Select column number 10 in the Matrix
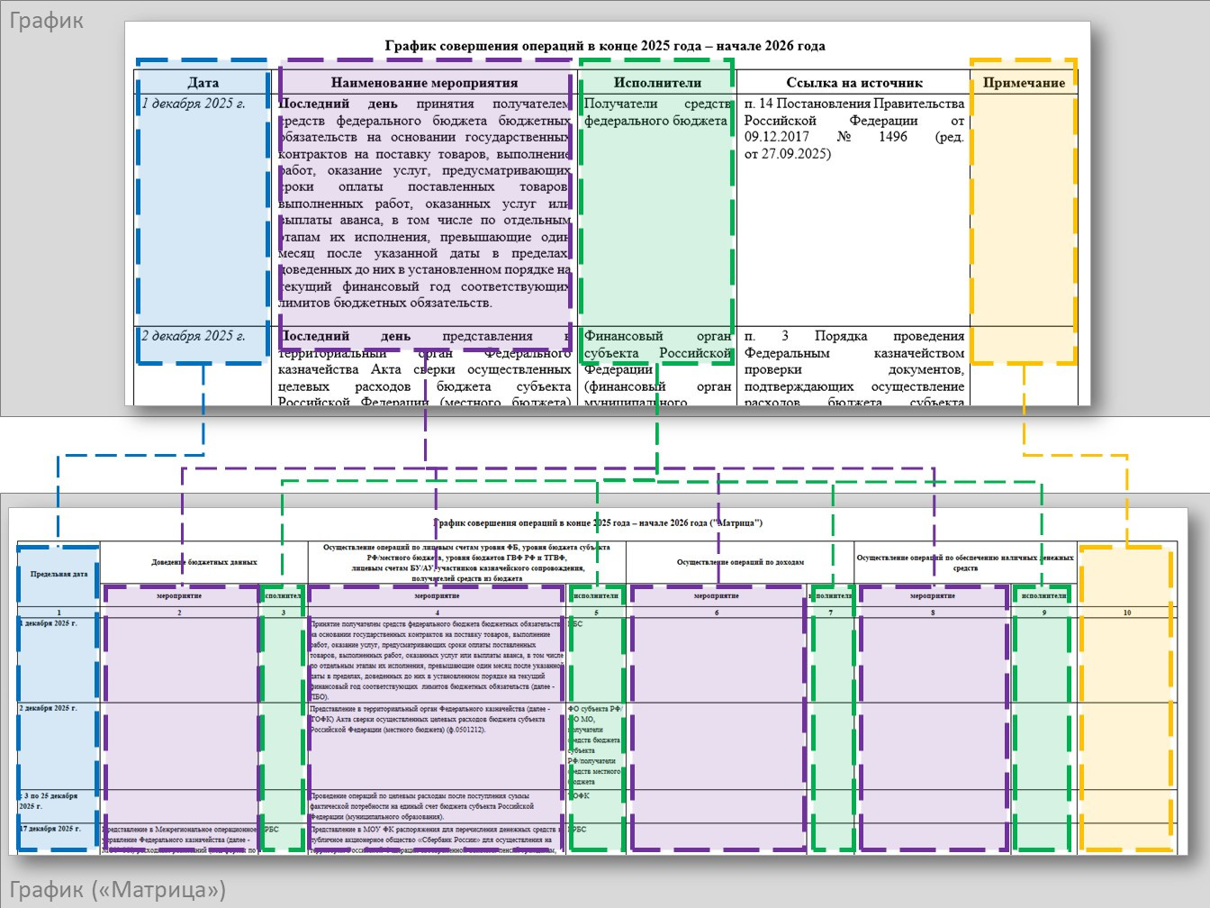Screen dimensions: 1210x908 pyautogui.click(x=1126, y=613)
